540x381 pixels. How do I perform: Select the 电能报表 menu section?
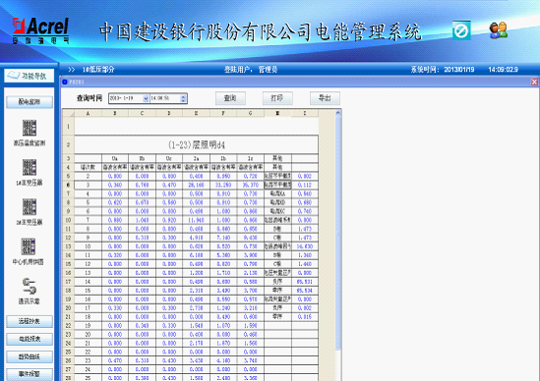pyautogui.click(x=30, y=339)
